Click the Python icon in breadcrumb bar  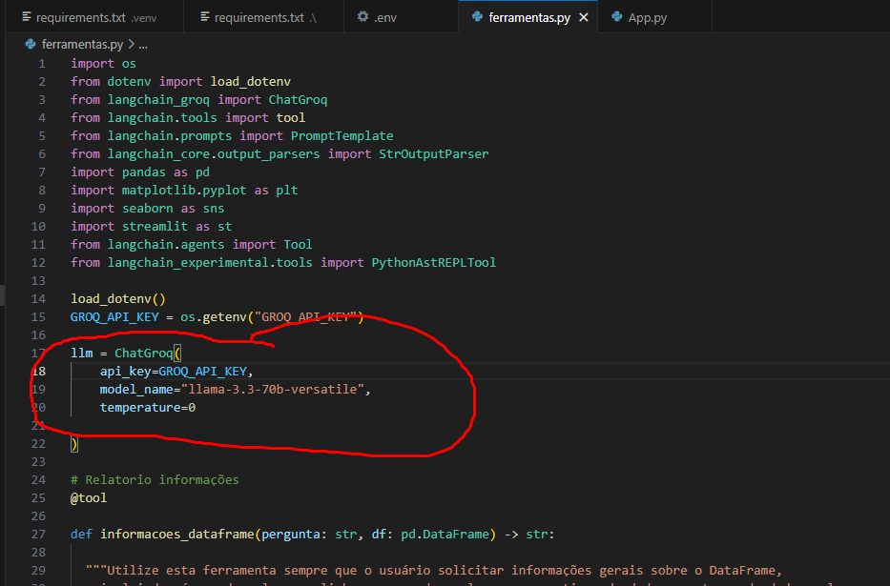click(31, 44)
